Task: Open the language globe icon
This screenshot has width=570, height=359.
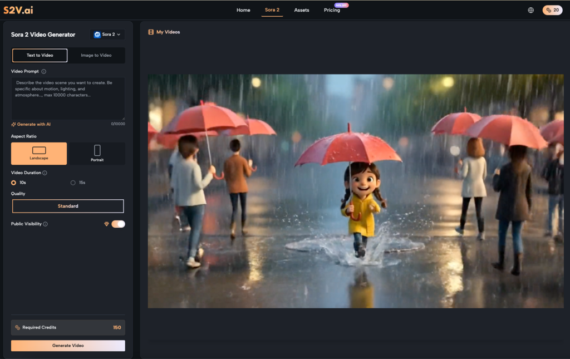Action: coord(530,9)
